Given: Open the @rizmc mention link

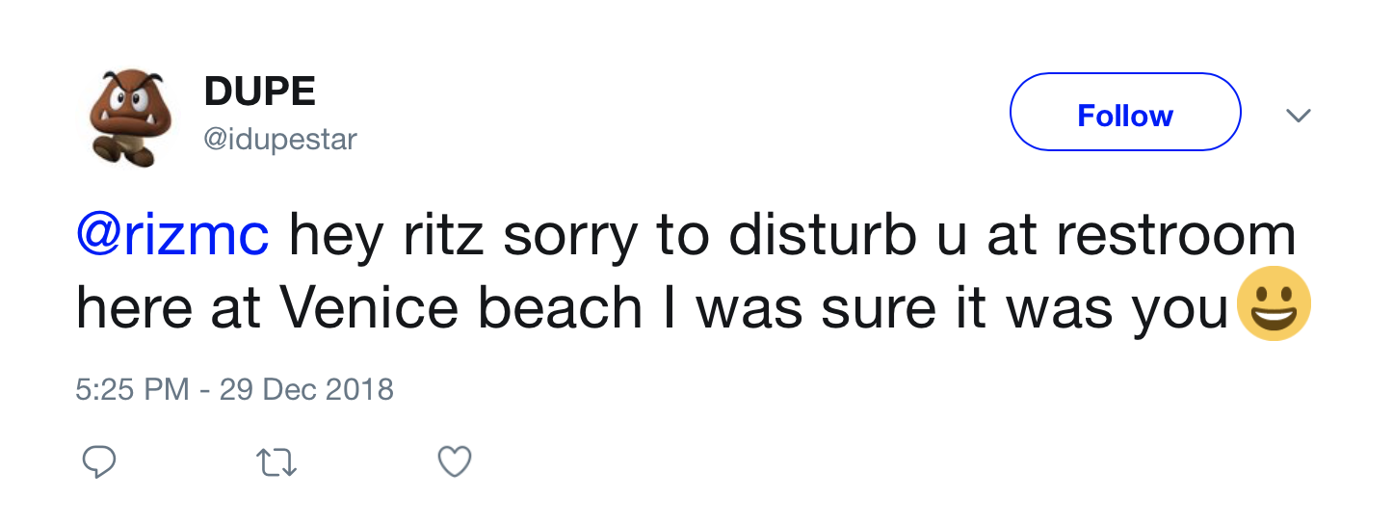Looking at the screenshot, I should coord(172,236).
